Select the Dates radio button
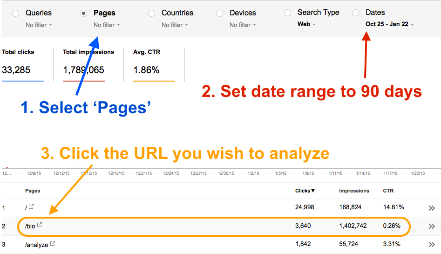The image size is (441, 254). pyautogui.click(x=356, y=13)
